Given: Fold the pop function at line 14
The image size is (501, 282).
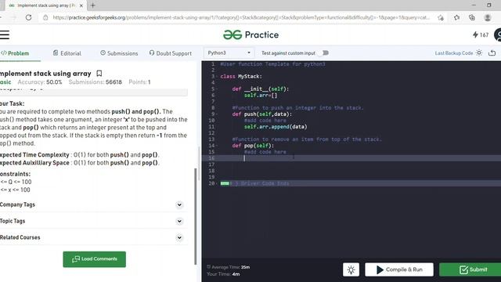Looking at the screenshot, I should [x=217, y=146].
